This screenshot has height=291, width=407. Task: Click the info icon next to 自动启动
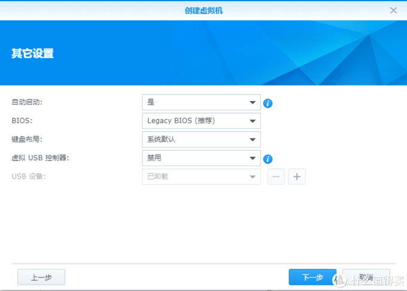(268, 103)
